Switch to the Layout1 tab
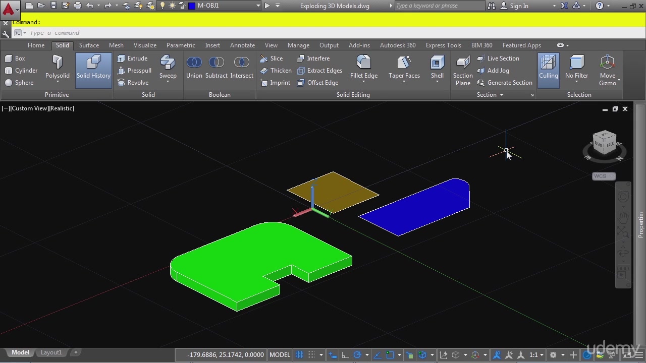Image resolution: width=646 pixels, height=363 pixels. (x=51, y=352)
